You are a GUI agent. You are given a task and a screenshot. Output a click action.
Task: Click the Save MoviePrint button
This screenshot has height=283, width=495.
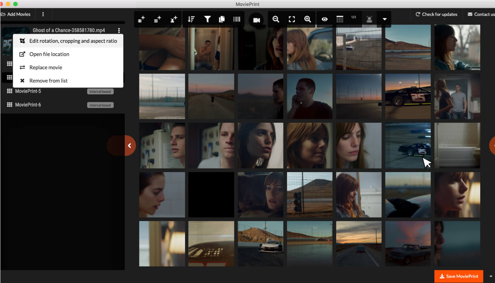[x=459, y=276]
